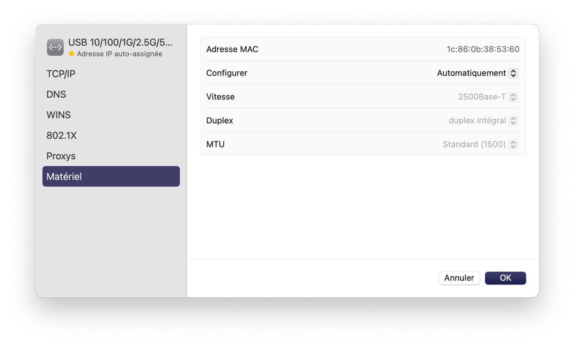
Task: Expand the Vitesse 2500Base-T dropdown
Action: [487, 97]
